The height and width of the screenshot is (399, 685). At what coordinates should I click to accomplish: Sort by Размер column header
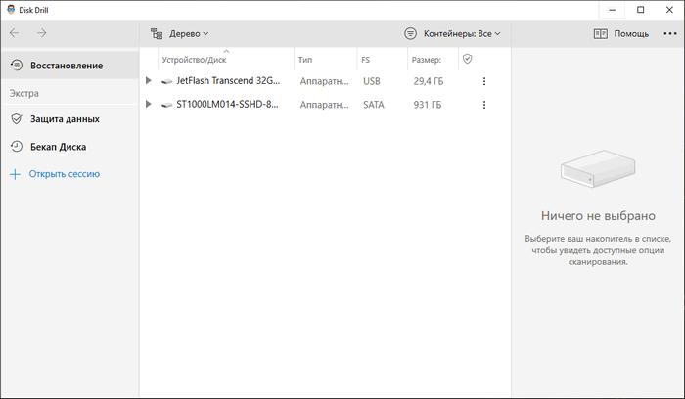(x=426, y=60)
